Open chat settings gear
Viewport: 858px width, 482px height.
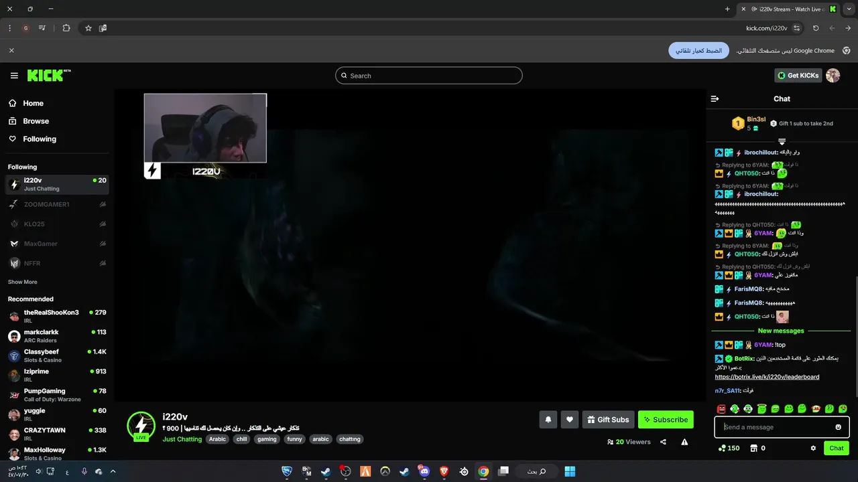pos(813,448)
